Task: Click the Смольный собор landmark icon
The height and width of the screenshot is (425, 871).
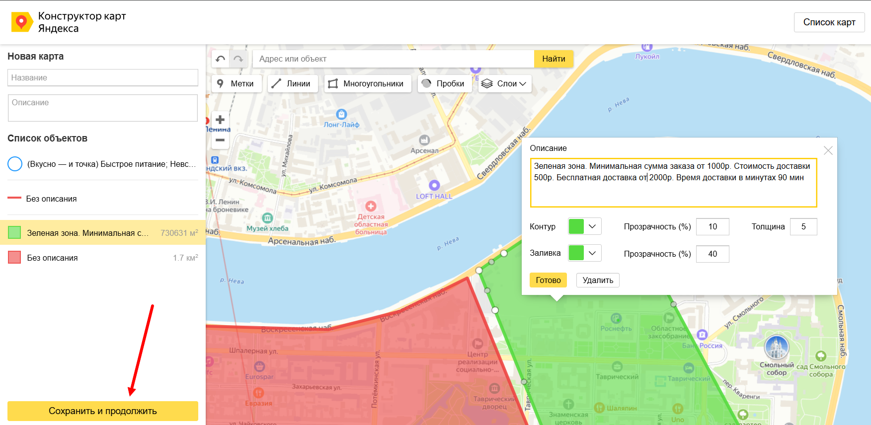Action: [x=777, y=347]
